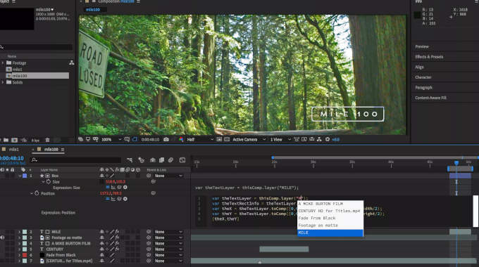Click reset exposure icon below viewer
Screen dimensions: 479x267
tap(328, 139)
